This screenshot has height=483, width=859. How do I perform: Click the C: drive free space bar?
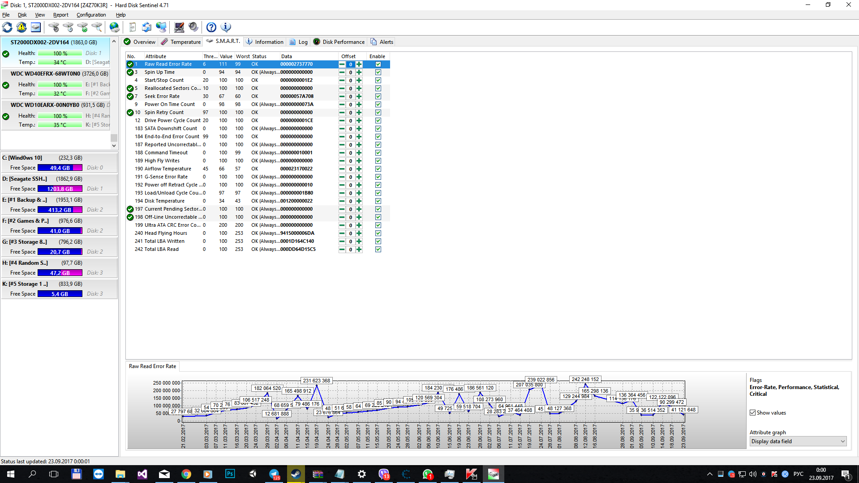tap(60, 168)
